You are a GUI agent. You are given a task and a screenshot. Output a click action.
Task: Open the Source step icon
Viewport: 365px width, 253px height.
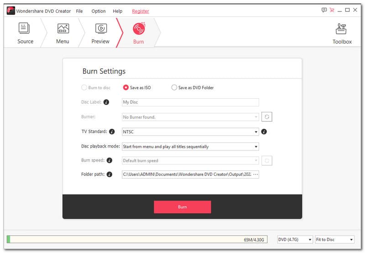point(24,28)
